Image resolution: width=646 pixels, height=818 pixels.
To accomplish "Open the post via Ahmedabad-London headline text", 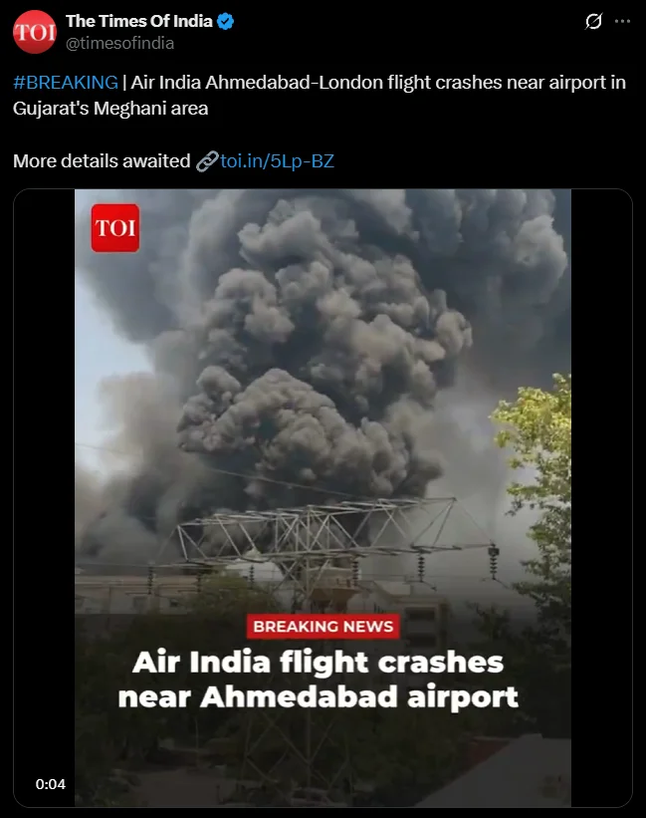I will [x=378, y=83].
